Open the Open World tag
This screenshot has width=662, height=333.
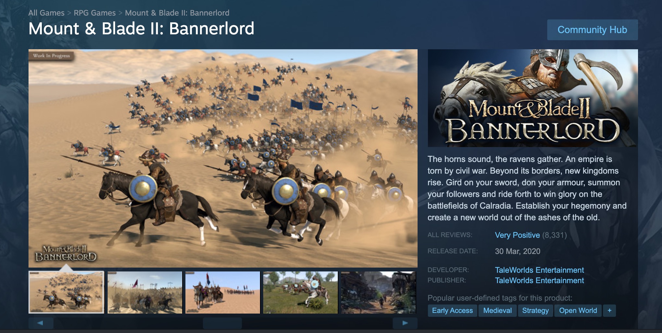coord(578,310)
